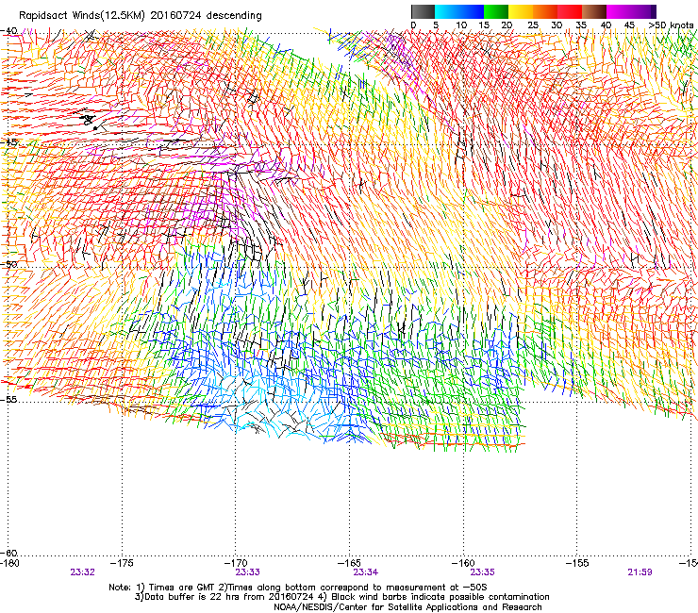The height and width of the screenshot is (613, 698).
Task: Click the purple '23:33' time label
Action: point(247,572)
